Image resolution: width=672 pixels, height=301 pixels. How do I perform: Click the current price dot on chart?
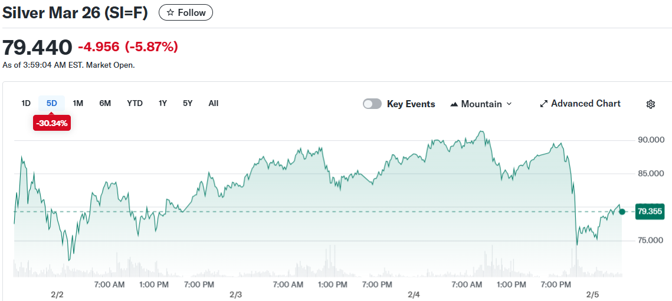(622, 211)
